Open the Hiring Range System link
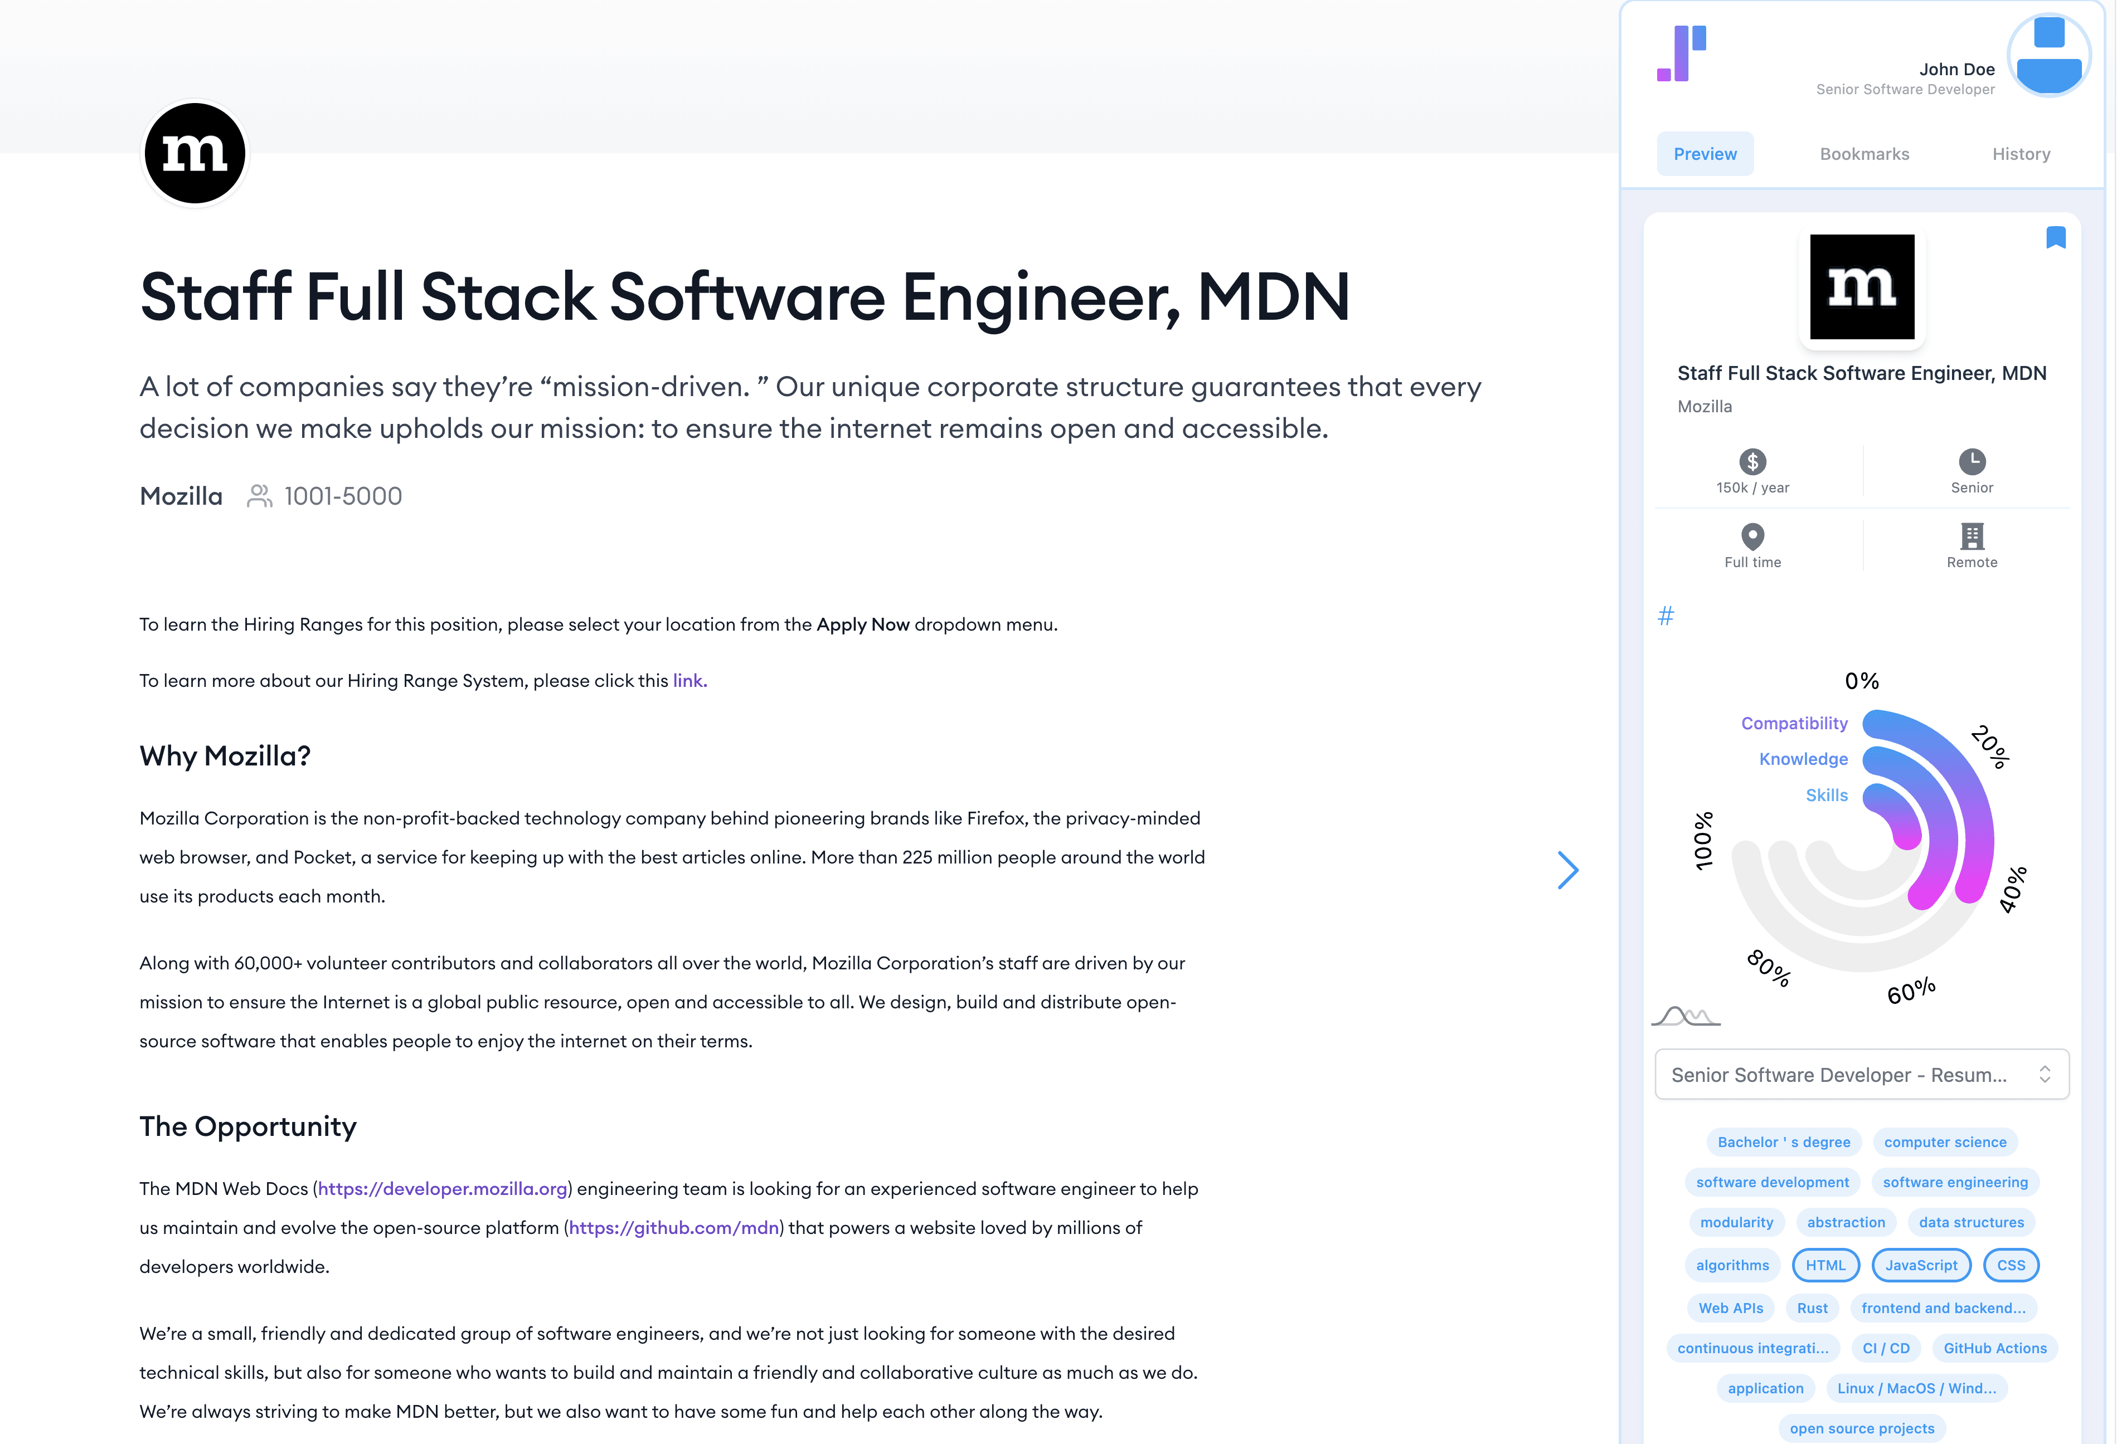The image size is (2117, 1444). pyautogui.click(x=690, y=681)
